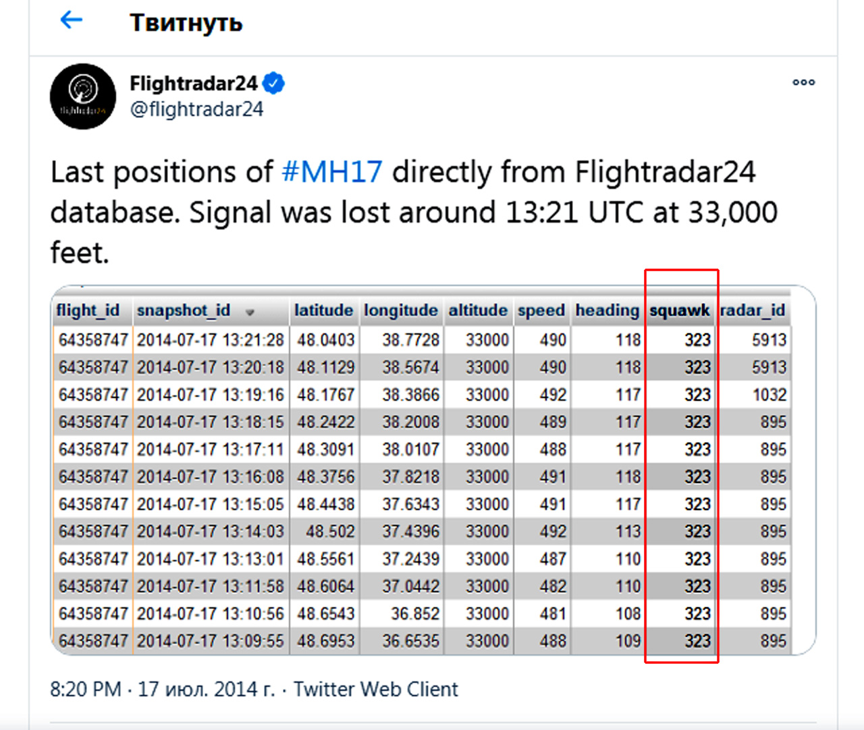864x730 pixels.
Task: Click the heading column header
Action: coord(607,310)
